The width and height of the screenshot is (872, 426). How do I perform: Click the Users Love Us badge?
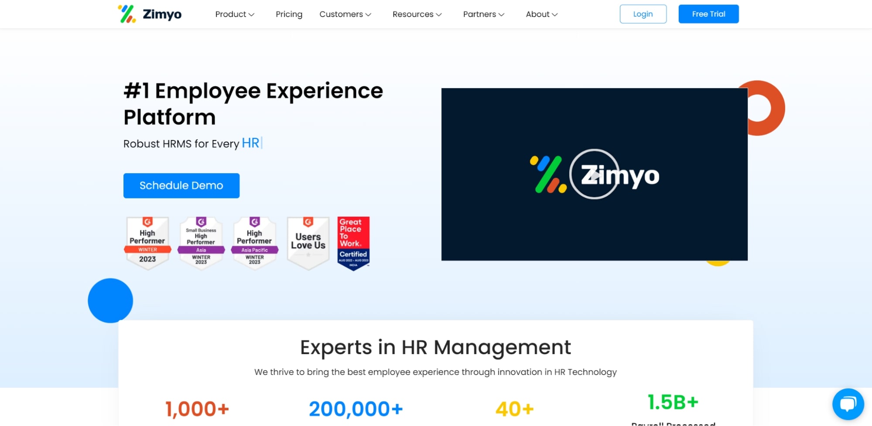click(308, 243)
